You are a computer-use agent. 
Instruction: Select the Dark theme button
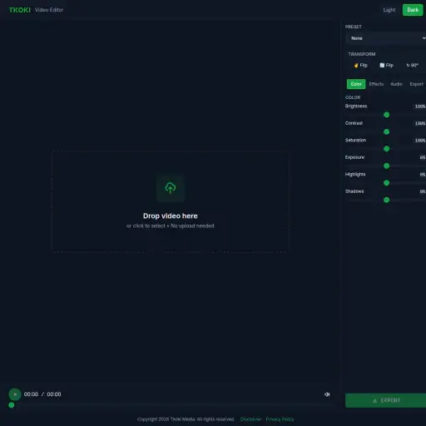click(413, 10)
